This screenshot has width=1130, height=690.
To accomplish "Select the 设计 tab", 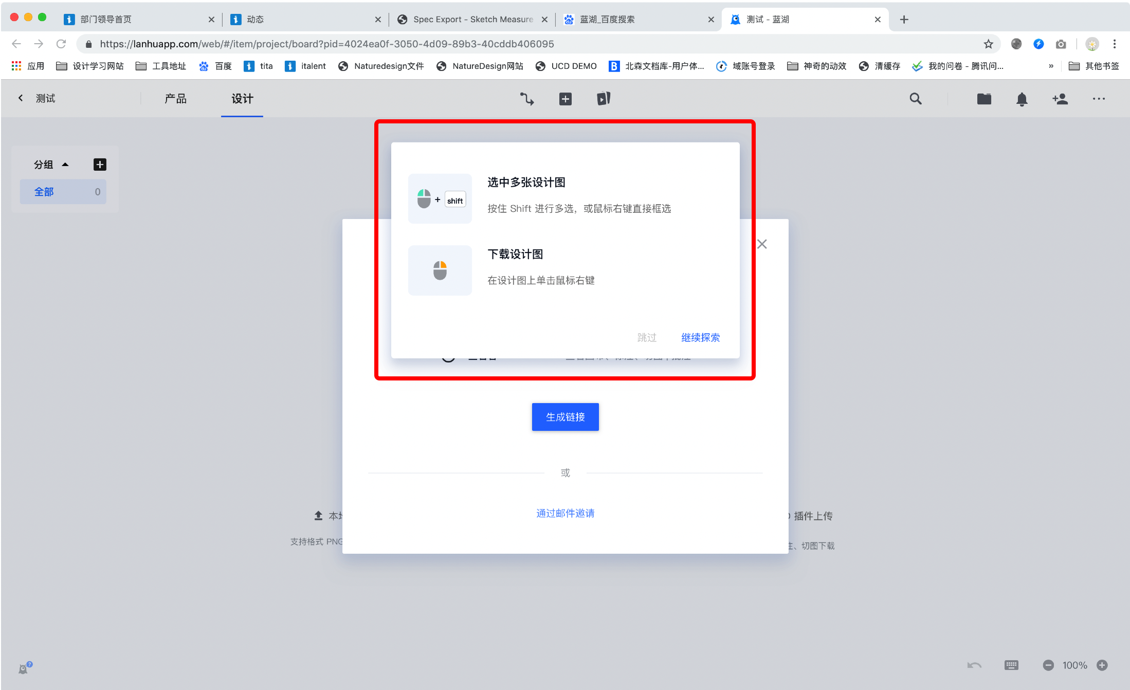I will pyautogui.click(x=242, y=99).
